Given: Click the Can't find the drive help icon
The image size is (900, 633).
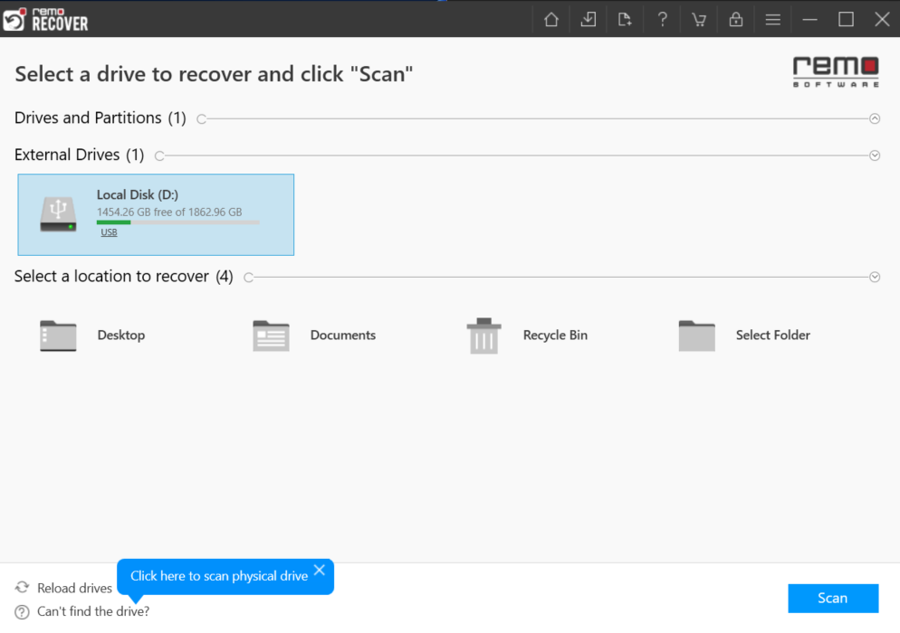Looking at the screenshot, I should [x=22, y=612].
